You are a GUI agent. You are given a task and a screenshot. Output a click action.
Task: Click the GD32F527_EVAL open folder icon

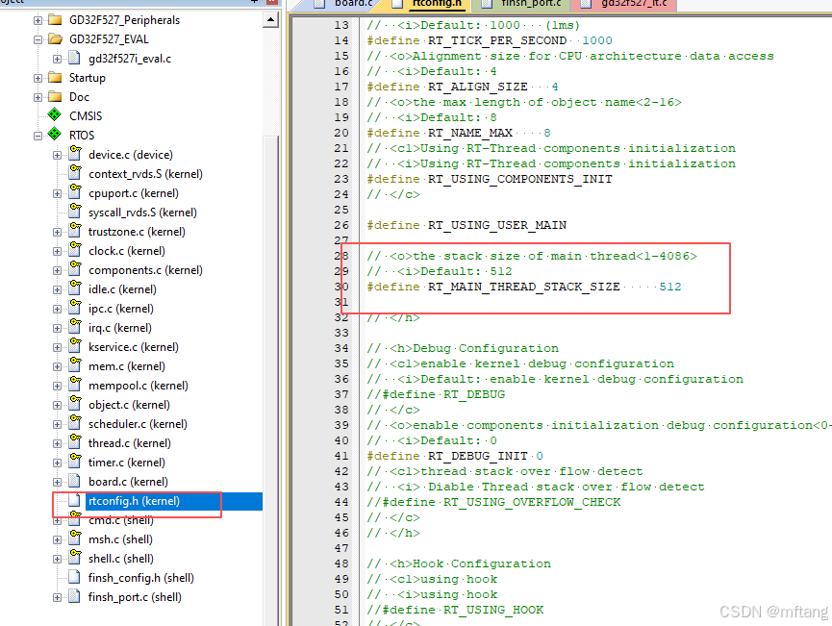click(55, 38)
